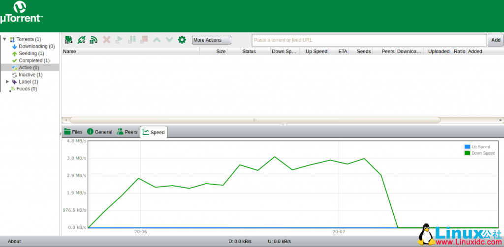Sort by Name column header
504x247 pixels.
click(130, 52)
